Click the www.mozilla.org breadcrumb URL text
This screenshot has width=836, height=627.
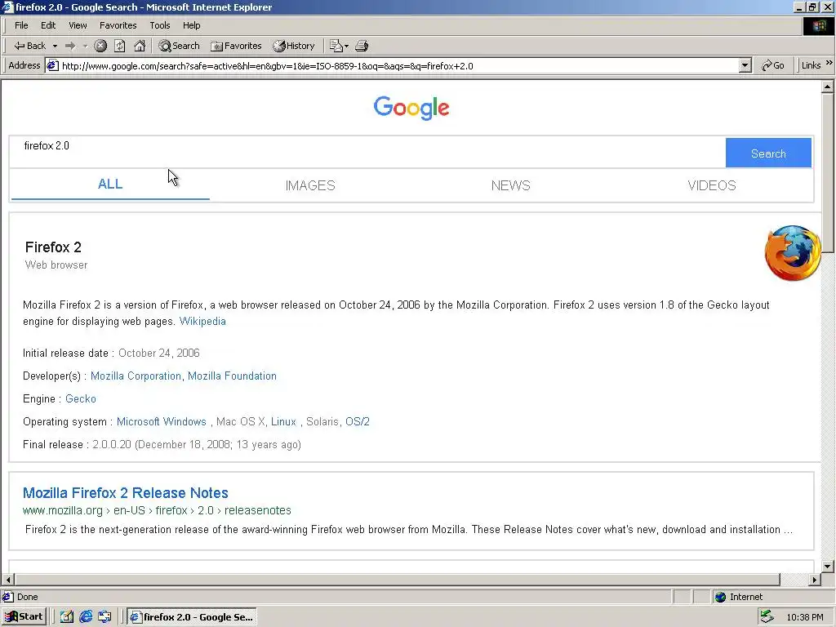[157, 510]
